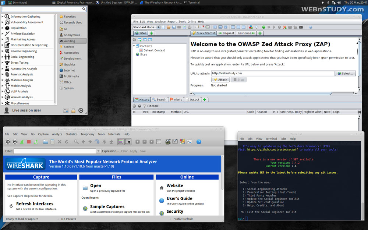Expand the Social Engineering category
This screenshot has height=230, width=368.
3,57
